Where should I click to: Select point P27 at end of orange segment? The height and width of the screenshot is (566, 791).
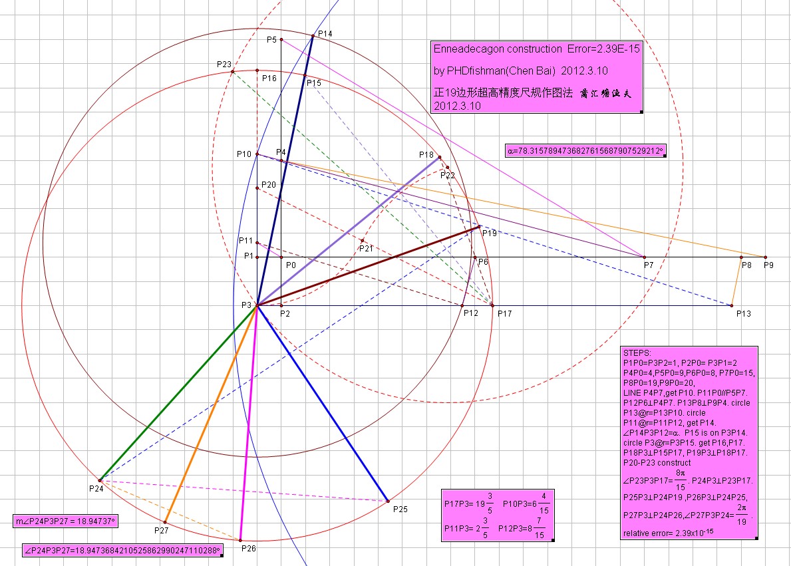coord(165,522)
